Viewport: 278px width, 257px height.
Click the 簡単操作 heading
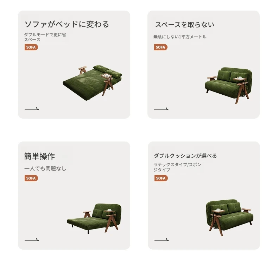tap(39, 156)
